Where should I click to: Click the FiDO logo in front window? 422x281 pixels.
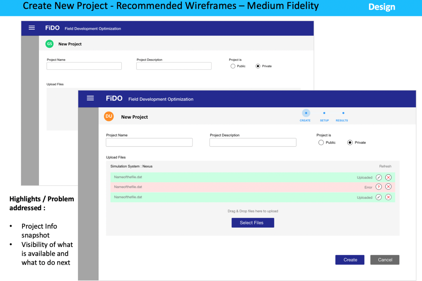(114, 98)
